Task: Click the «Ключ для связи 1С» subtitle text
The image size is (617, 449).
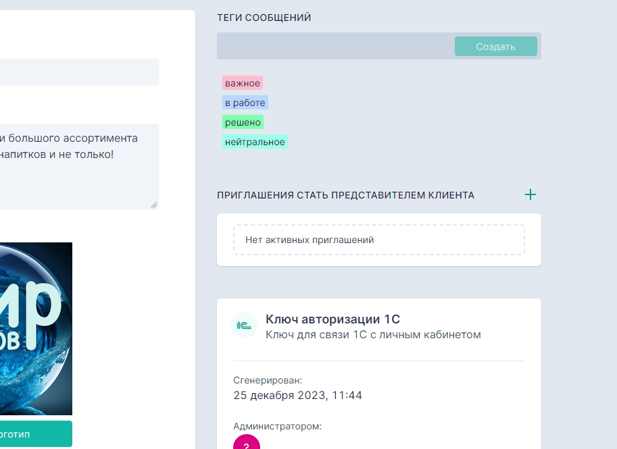Action: click(x=373, y=334)
